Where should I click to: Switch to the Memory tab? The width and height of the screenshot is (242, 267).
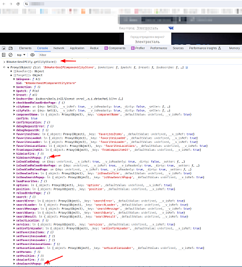pyautogui.click(x=234, y=48)
